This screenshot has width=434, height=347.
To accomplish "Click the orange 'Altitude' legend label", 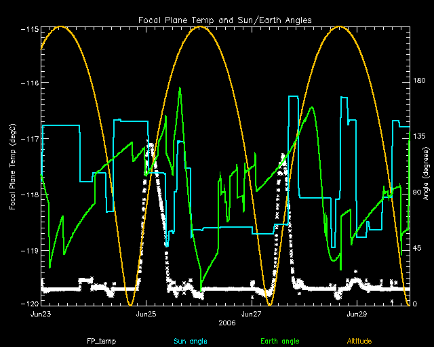I will point(359,340).
